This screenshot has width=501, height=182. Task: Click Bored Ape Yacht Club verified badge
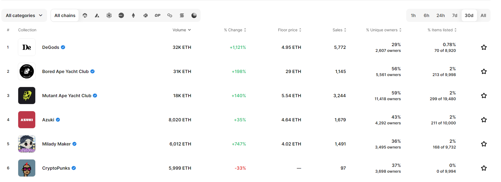93,71
